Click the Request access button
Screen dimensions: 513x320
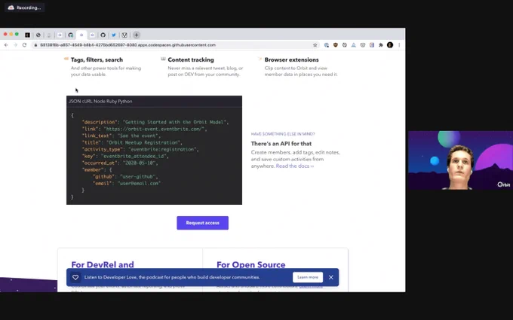click(202, 223)
